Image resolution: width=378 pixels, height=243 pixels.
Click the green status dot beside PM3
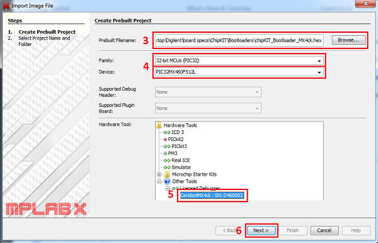165,154
